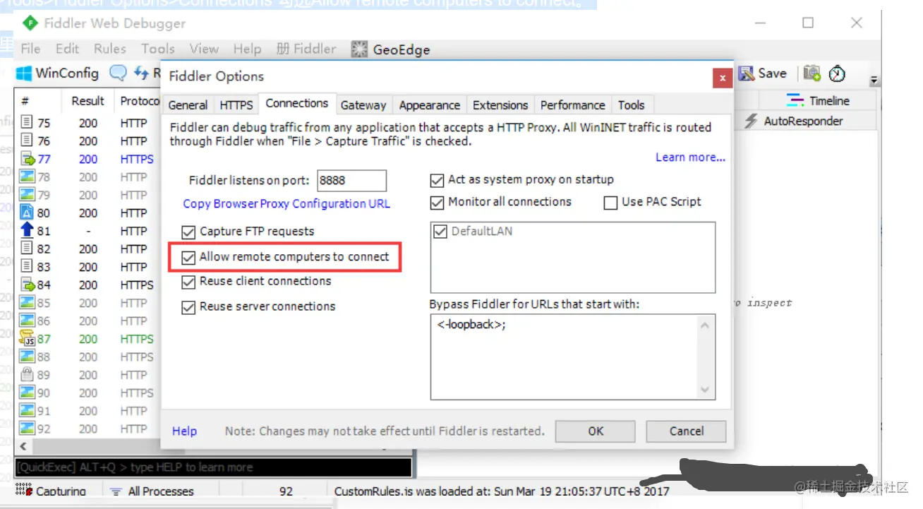This screenshot has height=509, width=923.
Task: Toggle Reuse server connections checkbox
Action: point(188,307)
